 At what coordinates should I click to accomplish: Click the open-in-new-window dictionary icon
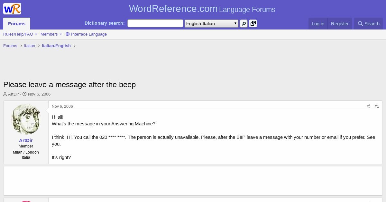click(x=253, y=23)
